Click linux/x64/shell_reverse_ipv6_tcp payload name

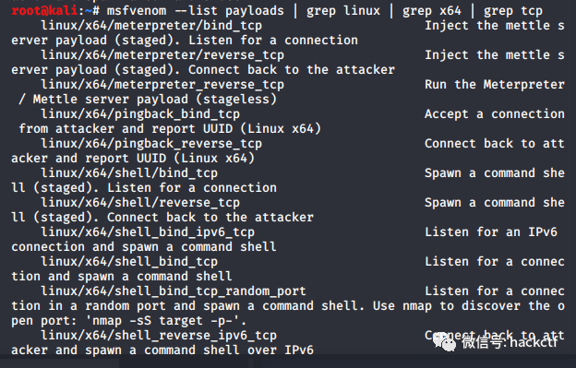point(159,336)
